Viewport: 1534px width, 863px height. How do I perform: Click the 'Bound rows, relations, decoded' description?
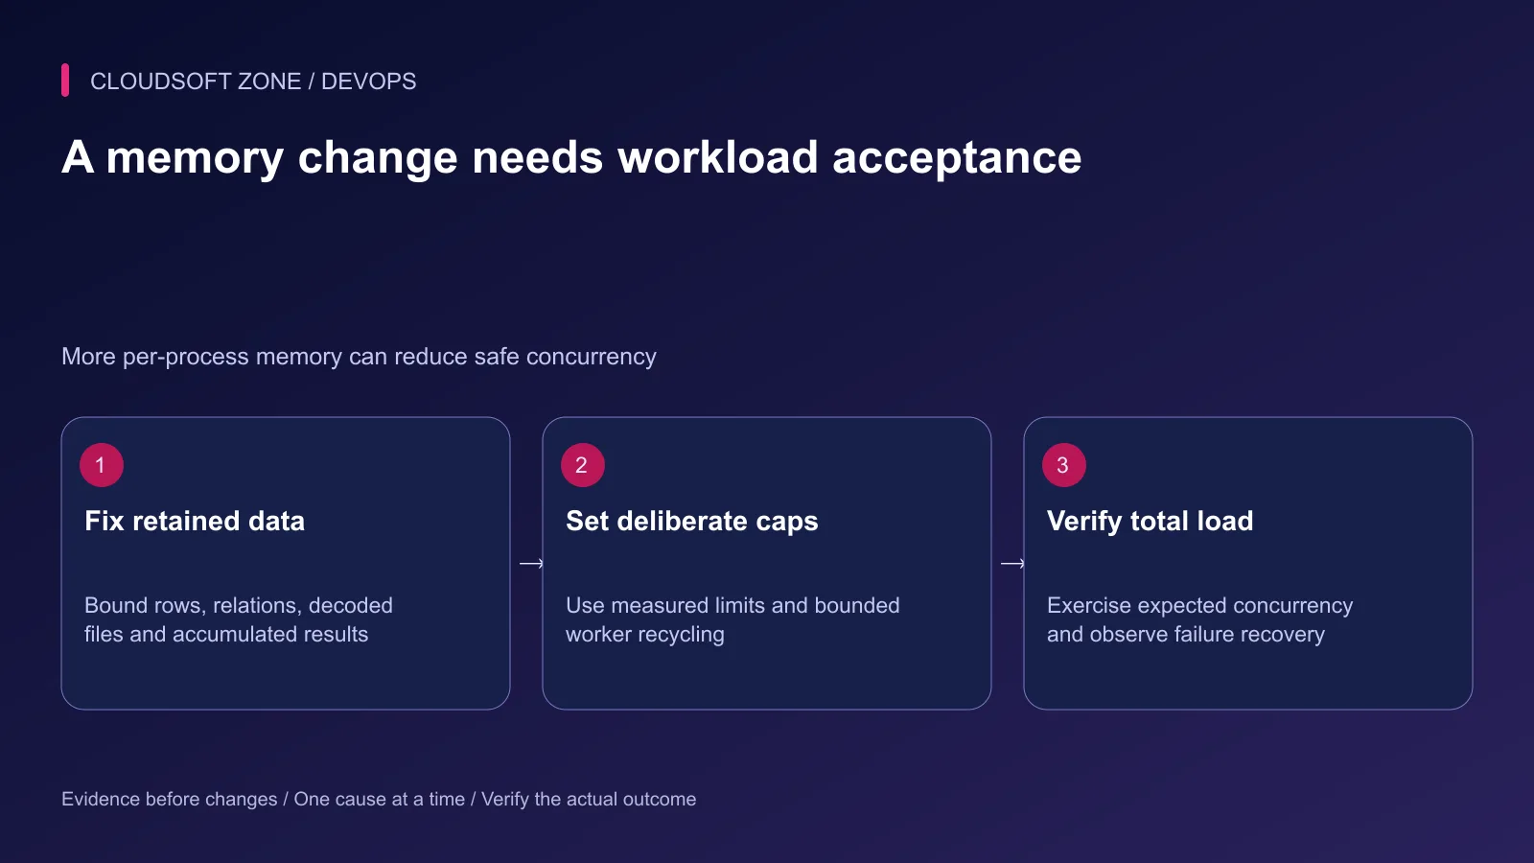coord(239,605)
